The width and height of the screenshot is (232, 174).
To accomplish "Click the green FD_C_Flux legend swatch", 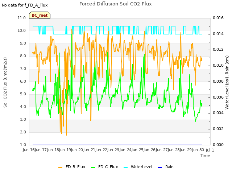I will (93, 167).
